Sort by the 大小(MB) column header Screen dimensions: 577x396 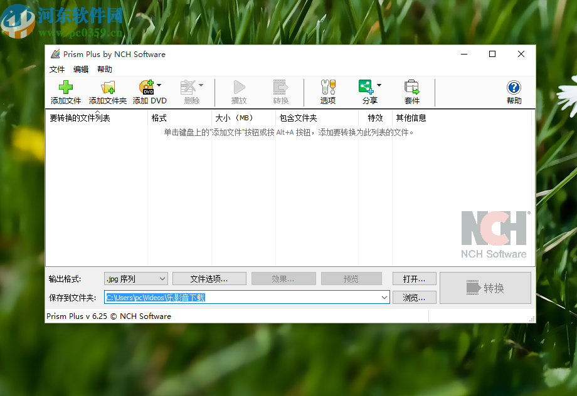(x=235, y=117)
